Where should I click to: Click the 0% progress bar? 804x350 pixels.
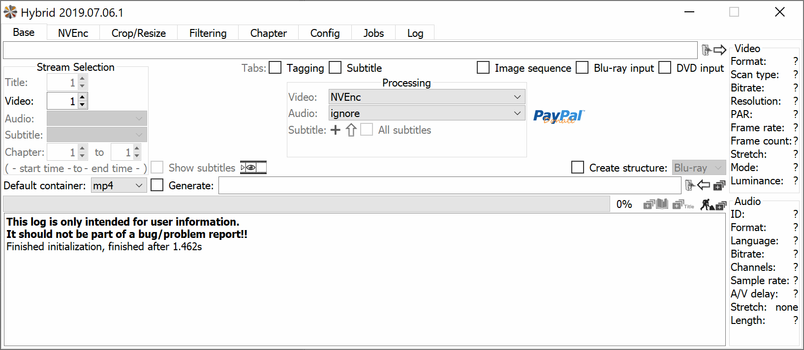pyautogui.click(x=306, y=204)
